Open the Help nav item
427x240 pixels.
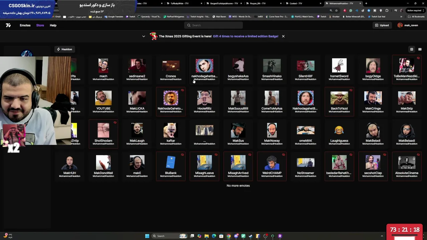[53, 25]
